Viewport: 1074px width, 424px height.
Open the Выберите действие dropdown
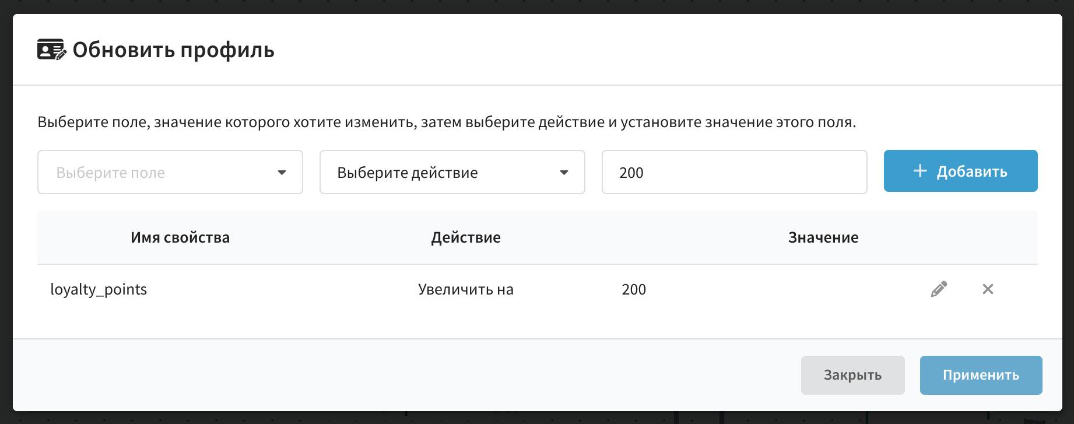tap(452, 172)
